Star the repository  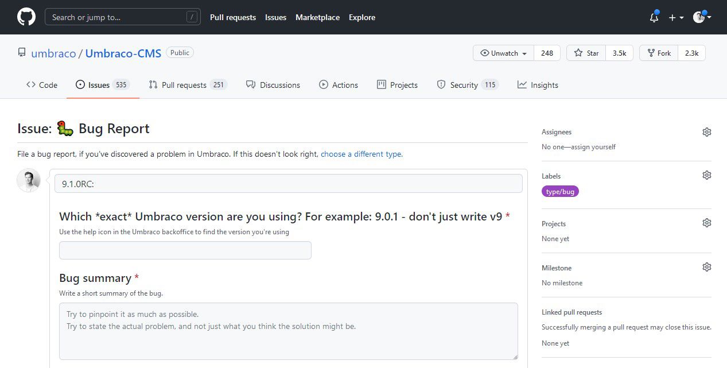[x=586, y=53]
